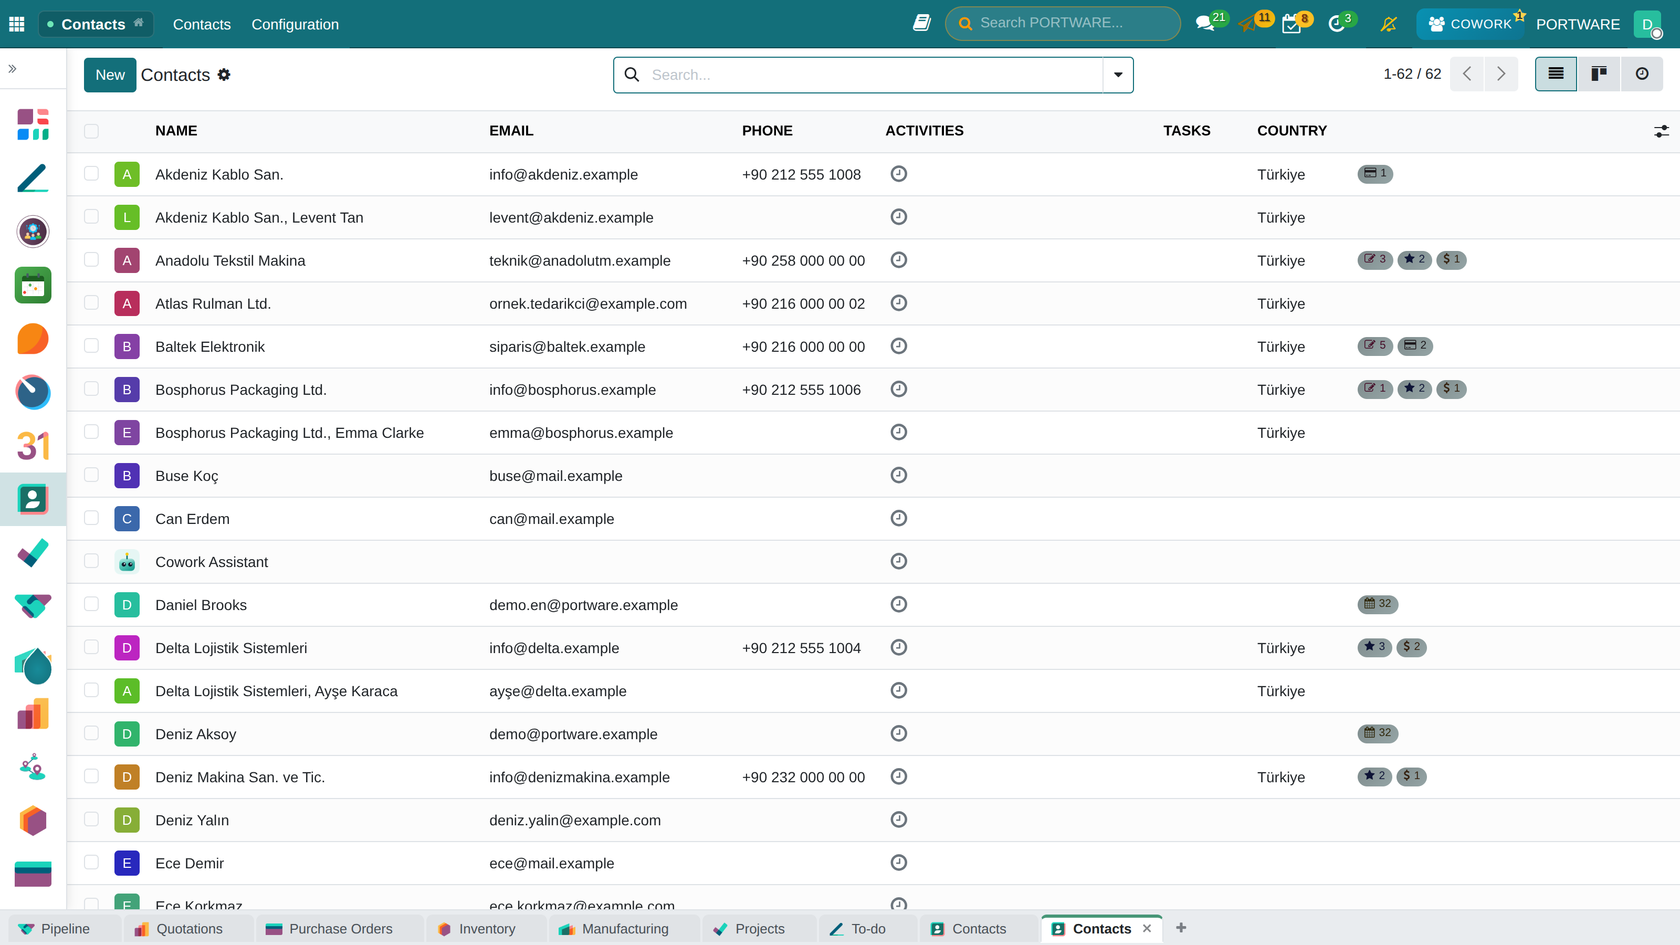
Task: Click the contacts Search field
Action: [x=874, y=75]
